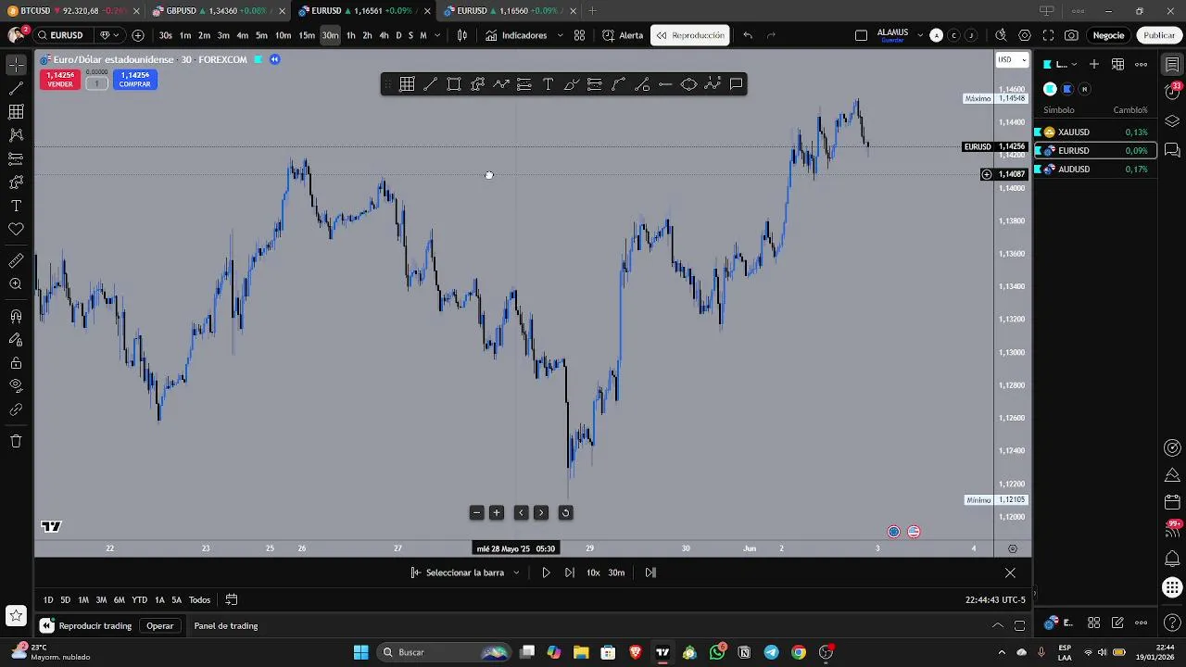This screenshot has height=667, width=1186.
Task: Open watchlist name dropdown
Action: [x=1062, y=64]
